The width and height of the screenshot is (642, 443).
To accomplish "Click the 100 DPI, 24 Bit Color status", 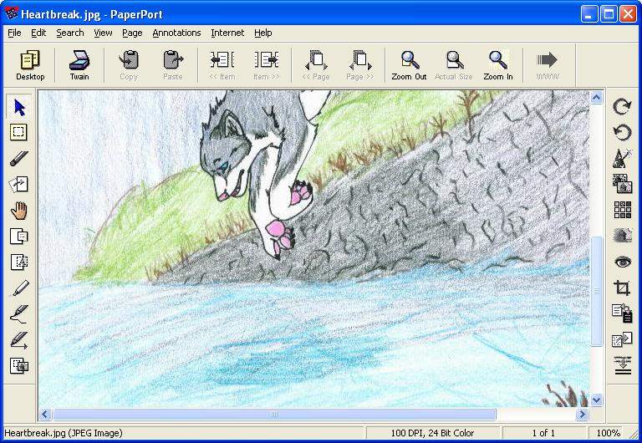I will click(x=432, y=433).
